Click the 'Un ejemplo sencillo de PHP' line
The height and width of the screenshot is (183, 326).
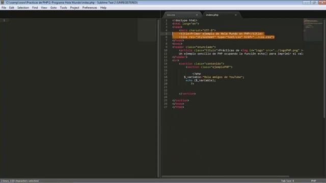(x=241, y=54)
